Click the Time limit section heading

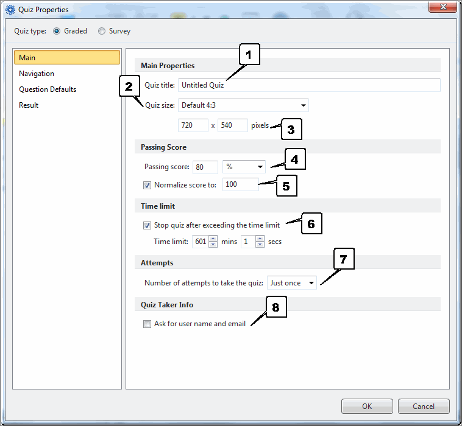pyautogui.click(x=158, y=206)
